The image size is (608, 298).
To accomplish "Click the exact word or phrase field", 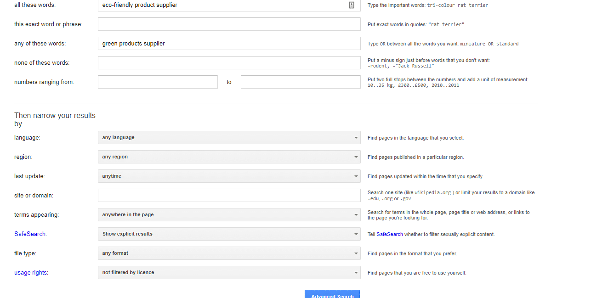I will pyautogui.click(x=229, y=24).
